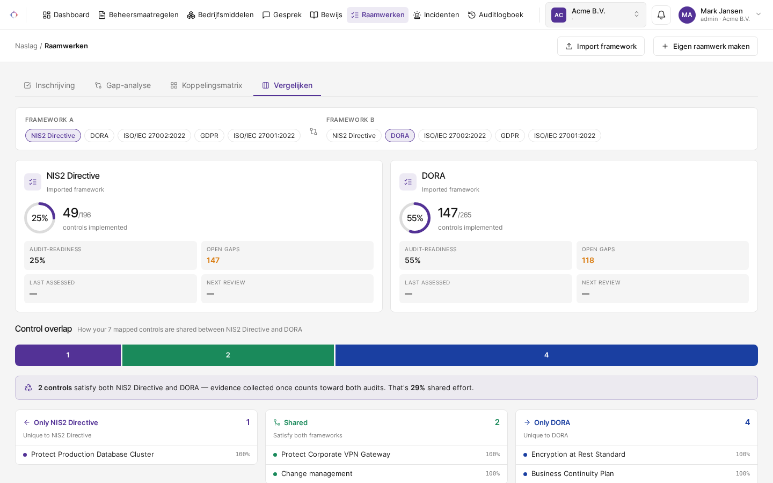
Task: Select NIS2 Directive as Framework B
Action: point(354,136)
